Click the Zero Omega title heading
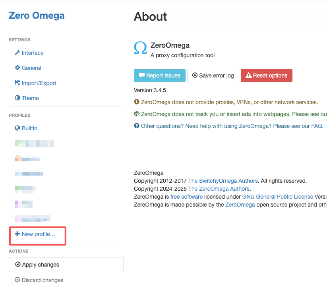The image size is (327, 290). (x=37, y=16)
